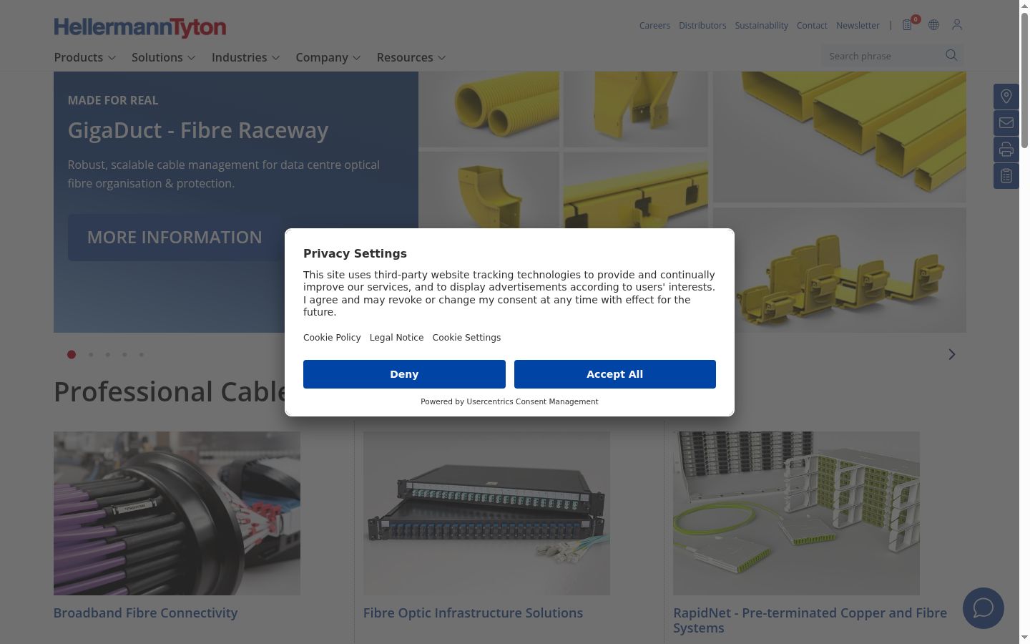1030x644 pixels.
Task: Open the Contact link
Action: tap(812, 26)
